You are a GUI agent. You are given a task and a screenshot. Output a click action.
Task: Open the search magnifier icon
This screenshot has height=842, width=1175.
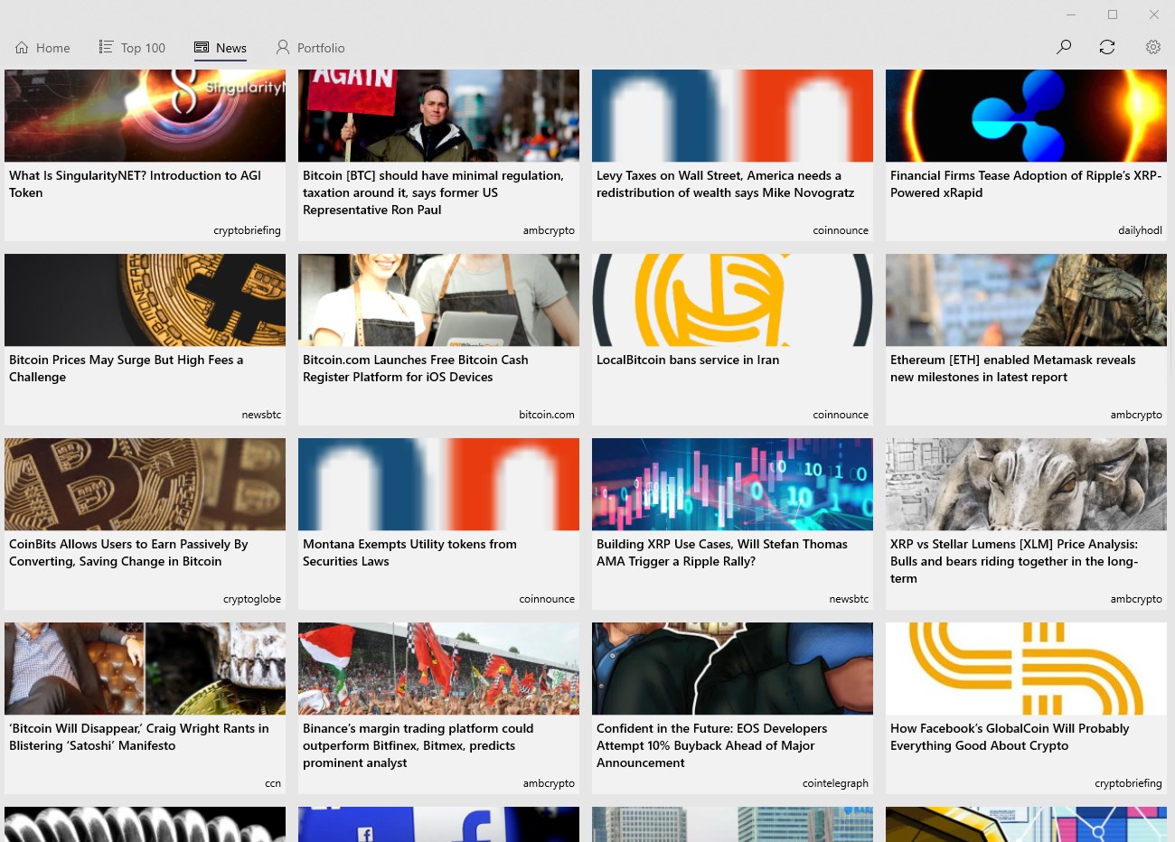[1064, 47]
